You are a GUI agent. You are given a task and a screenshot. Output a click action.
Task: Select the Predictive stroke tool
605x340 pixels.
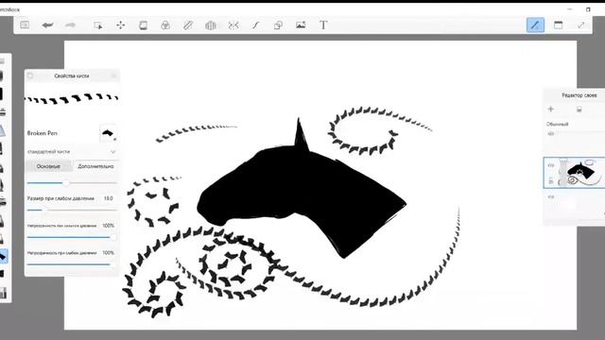pyautogui.click(x=255, y=25)
